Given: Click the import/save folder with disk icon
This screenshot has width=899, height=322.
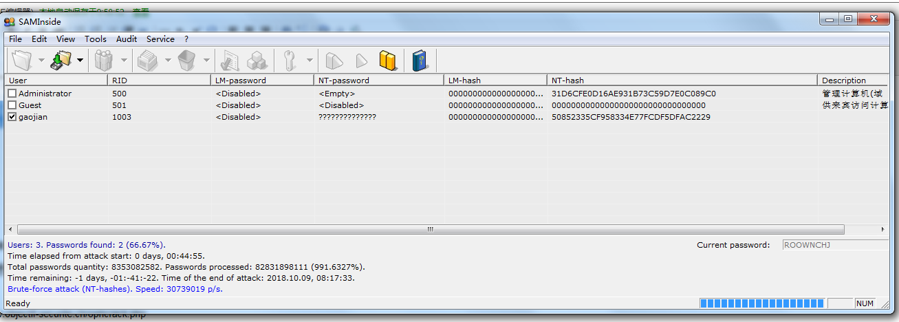Looking at the screenshot, I should pyautogui.click(x=62, y=61).
